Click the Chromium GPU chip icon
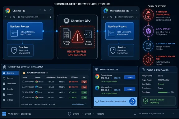The height and width of the screenshot is (119, 179). click(x=67, y=21)
